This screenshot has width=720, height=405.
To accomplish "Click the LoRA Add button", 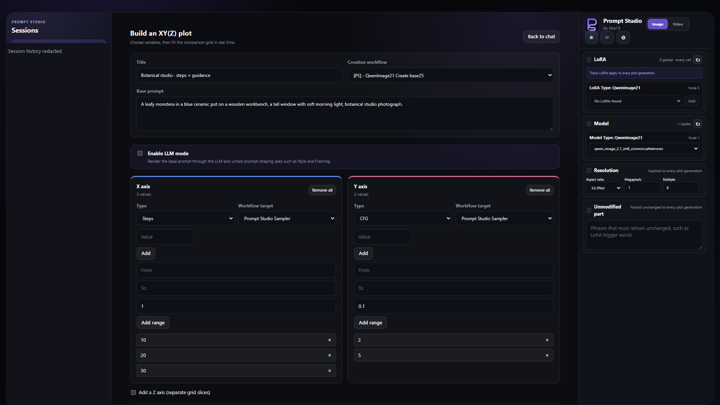I will pos(691,101).
